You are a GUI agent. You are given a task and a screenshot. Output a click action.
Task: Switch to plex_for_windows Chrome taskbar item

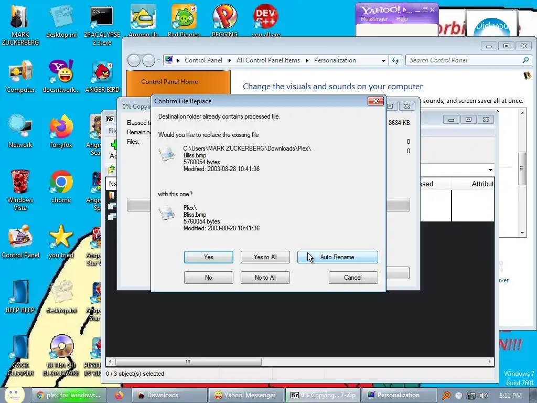69,395
